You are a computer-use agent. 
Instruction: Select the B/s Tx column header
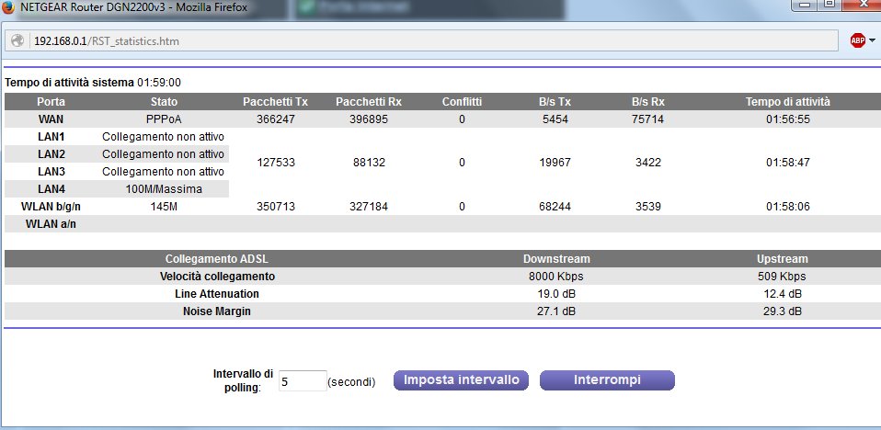coord(555,102)
